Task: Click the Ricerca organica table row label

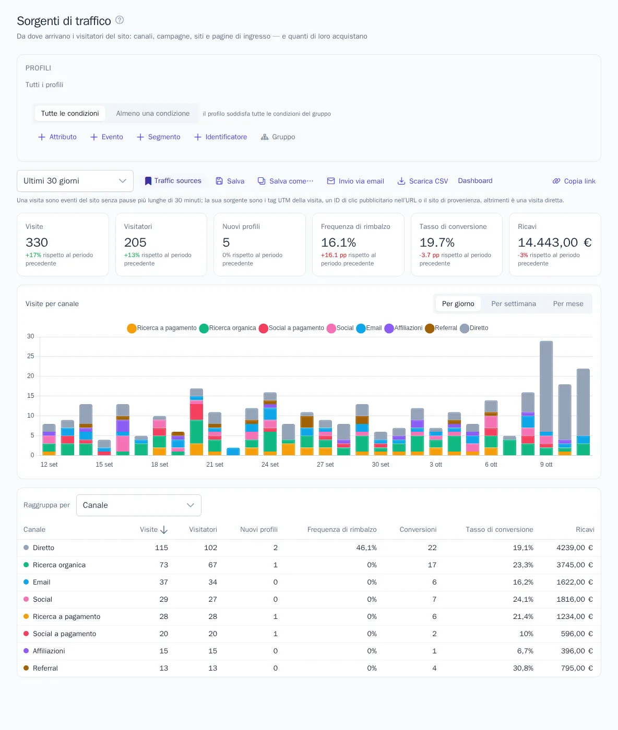Action: point(59,565)
